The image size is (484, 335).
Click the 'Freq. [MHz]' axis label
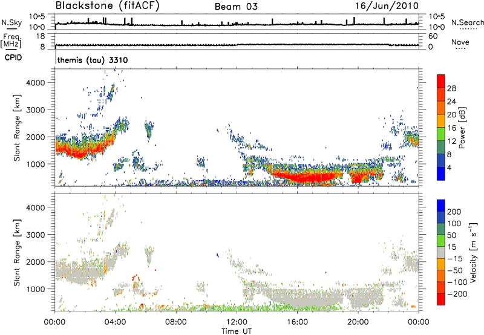coord(11,41)
